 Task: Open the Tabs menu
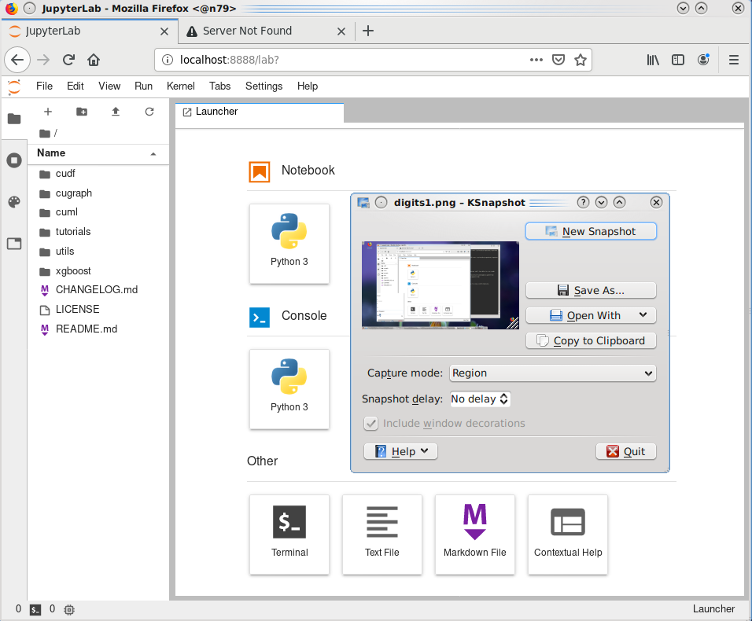coord(219,86)
